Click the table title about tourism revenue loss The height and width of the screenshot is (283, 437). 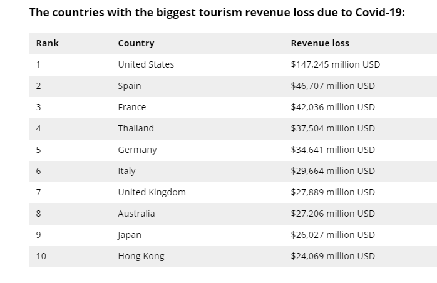pyautogui.click(x=217, y=12)
